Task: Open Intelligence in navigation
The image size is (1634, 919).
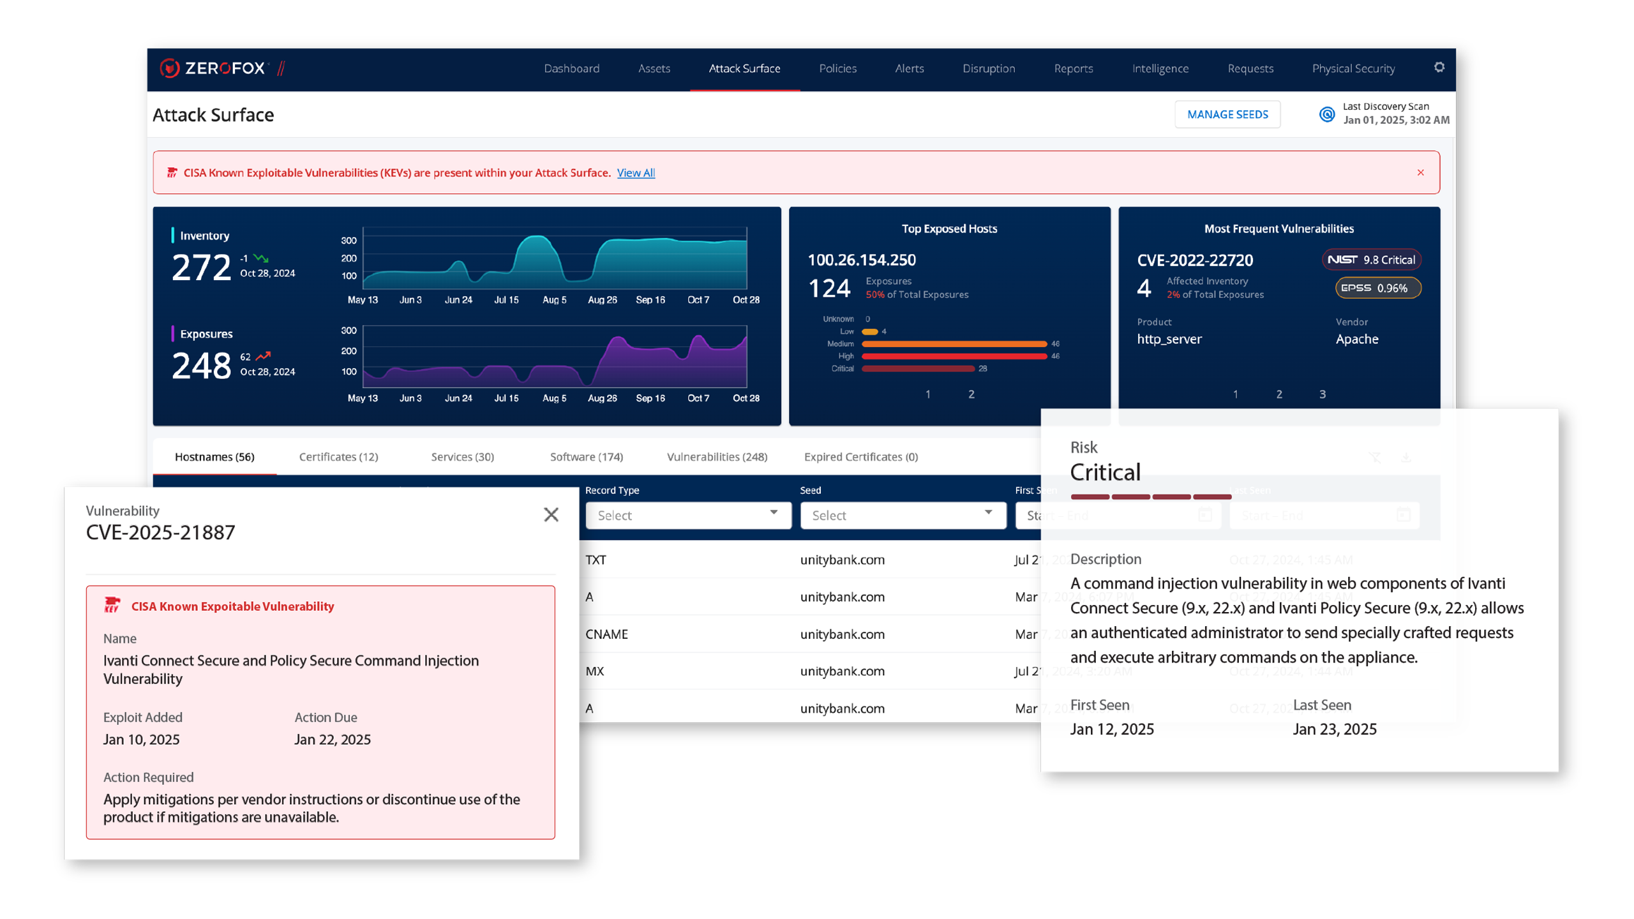Action: 1160,68
